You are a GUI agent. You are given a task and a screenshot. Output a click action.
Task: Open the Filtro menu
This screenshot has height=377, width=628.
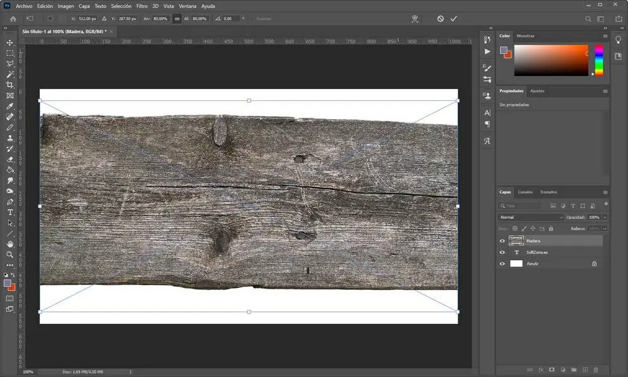[142, 6]
